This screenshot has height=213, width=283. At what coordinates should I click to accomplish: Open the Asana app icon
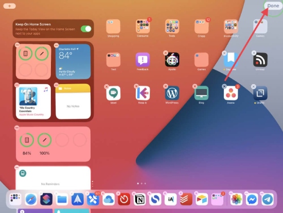(231, 93)
